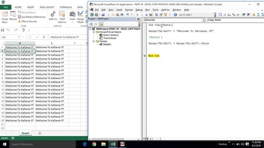Click the formula bar text field
Image resolution: width=264 pixels, height=148 pixels.
coord(68,37)
